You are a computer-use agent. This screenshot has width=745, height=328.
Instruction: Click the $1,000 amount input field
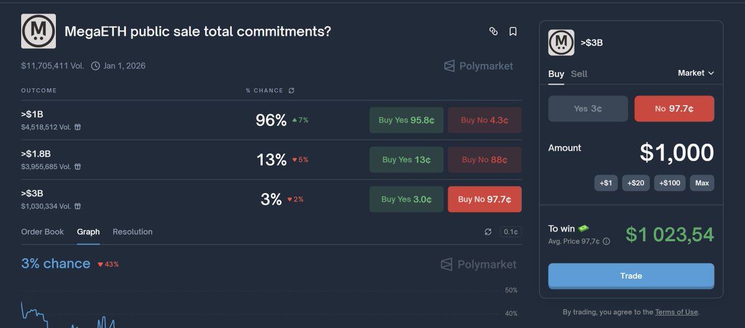676,153
